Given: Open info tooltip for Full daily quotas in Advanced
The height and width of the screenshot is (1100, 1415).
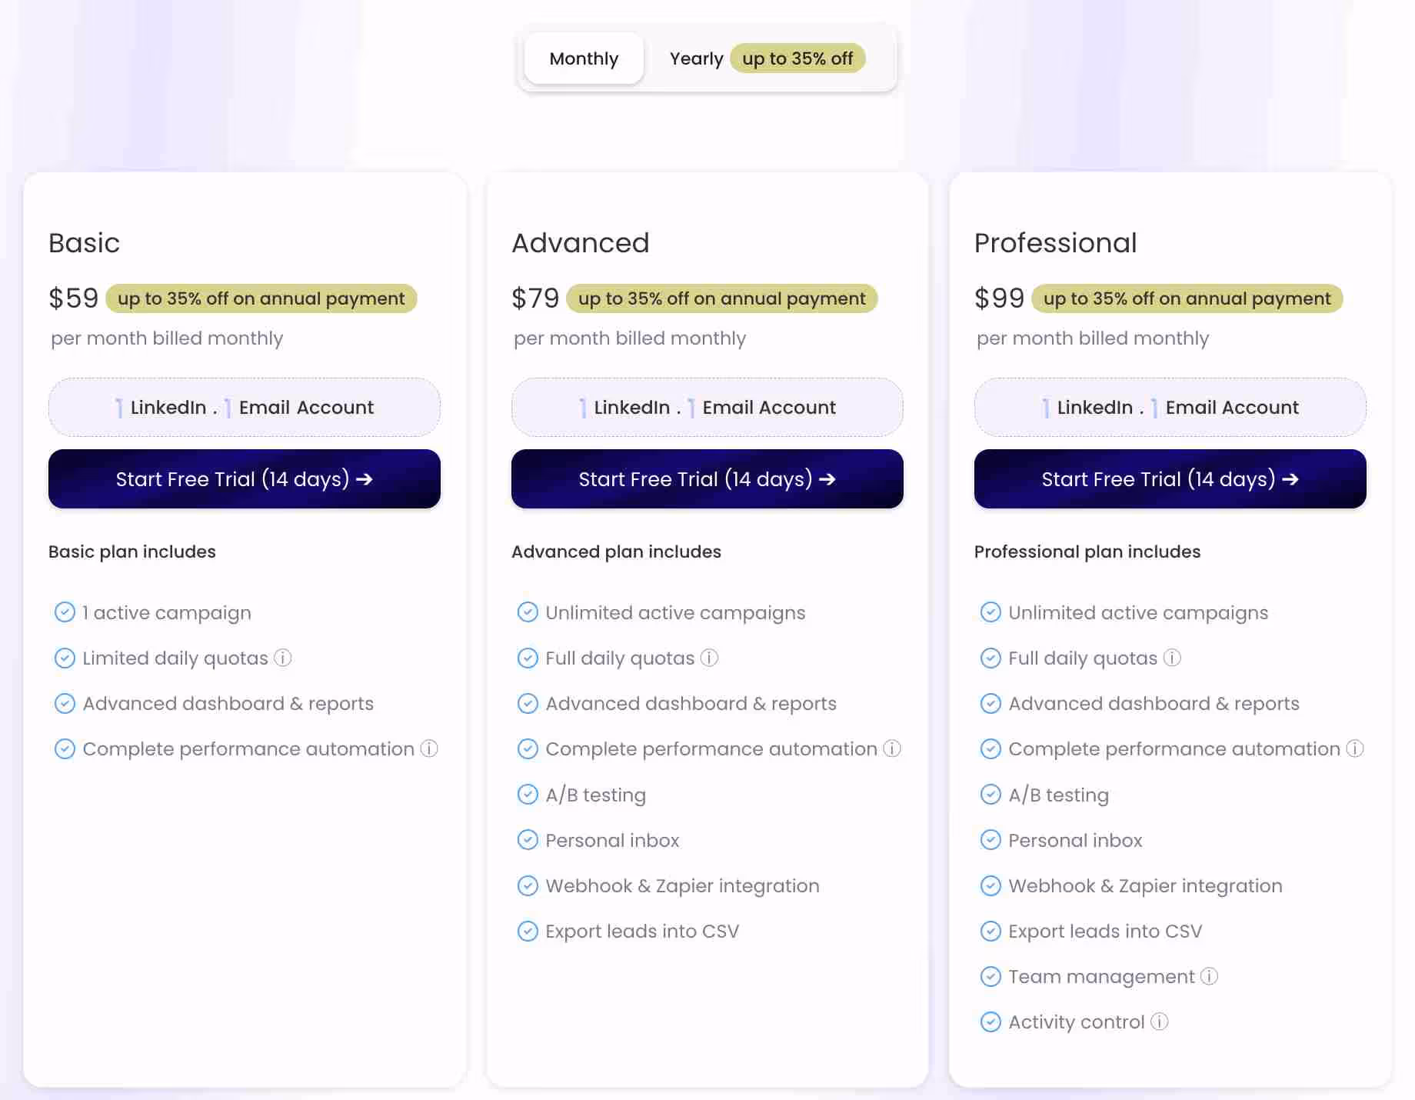Looking at the screenshot, I should [709, 658].
